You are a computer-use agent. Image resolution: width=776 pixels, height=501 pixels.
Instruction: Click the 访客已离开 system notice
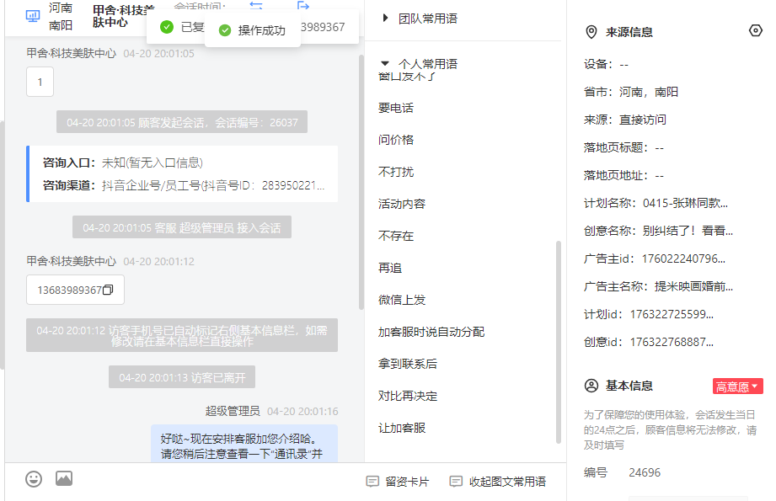(x=182, y=377)
